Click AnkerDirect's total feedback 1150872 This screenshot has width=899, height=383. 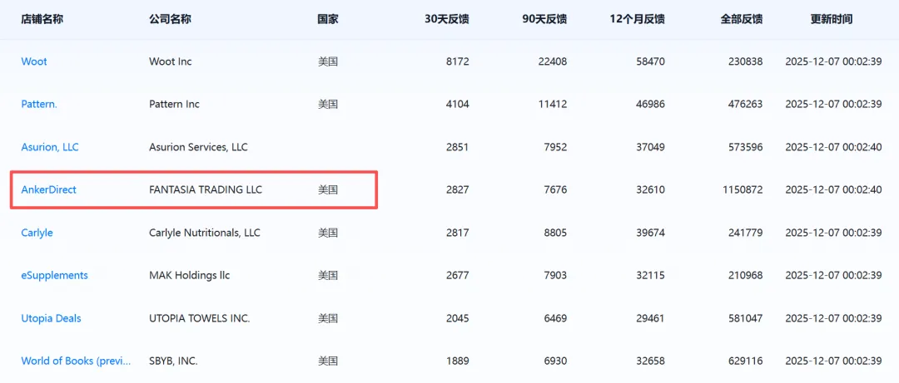743,189
